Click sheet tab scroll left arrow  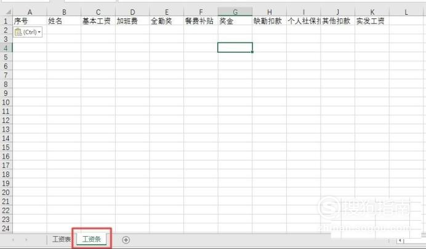click(x=14, y=240)
